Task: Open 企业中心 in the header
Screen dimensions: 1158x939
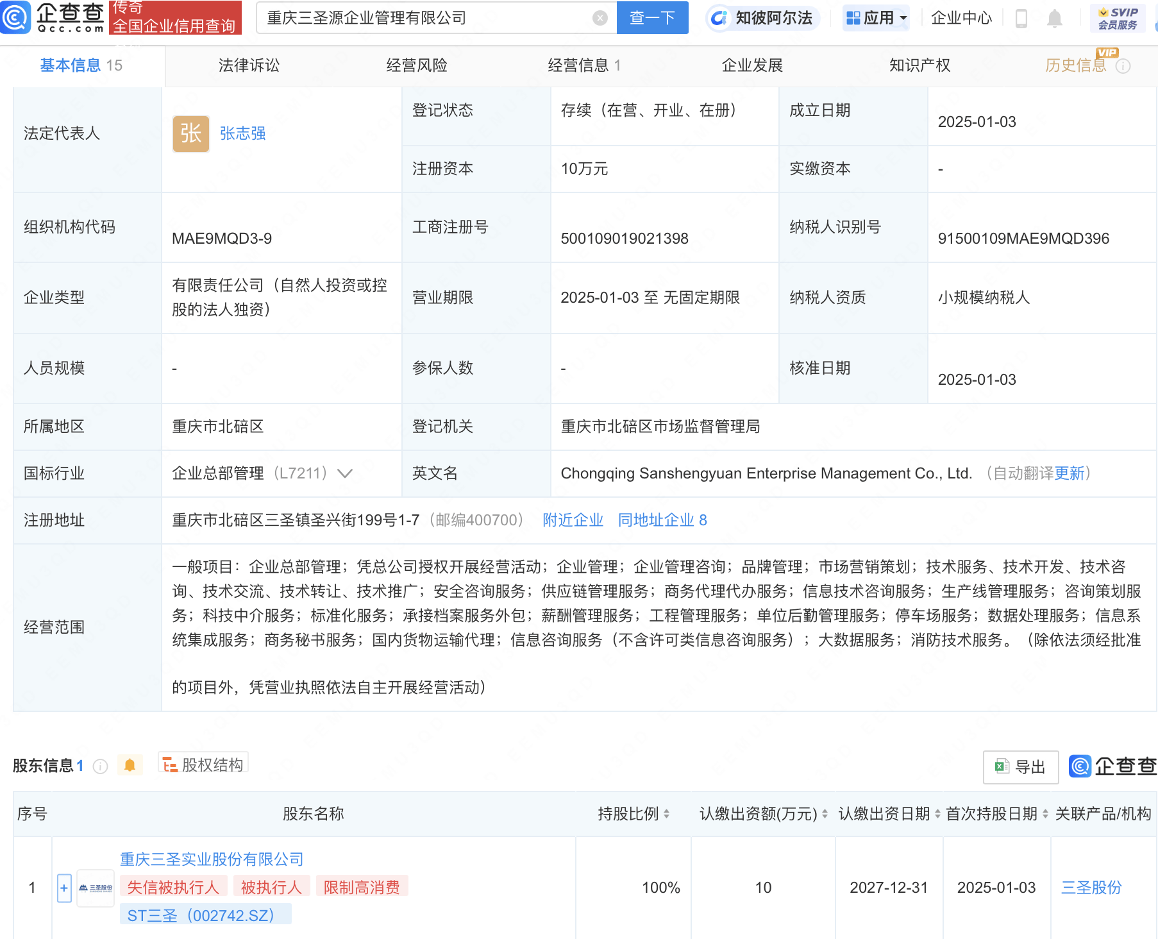Action: click(x=961, y=18)
